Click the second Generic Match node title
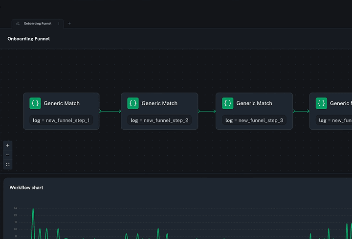Screen dimensions: 352x239 coord(159,103)
